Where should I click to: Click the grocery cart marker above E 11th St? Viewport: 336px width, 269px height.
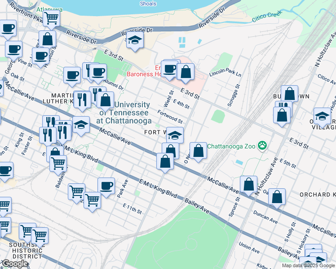92,200
